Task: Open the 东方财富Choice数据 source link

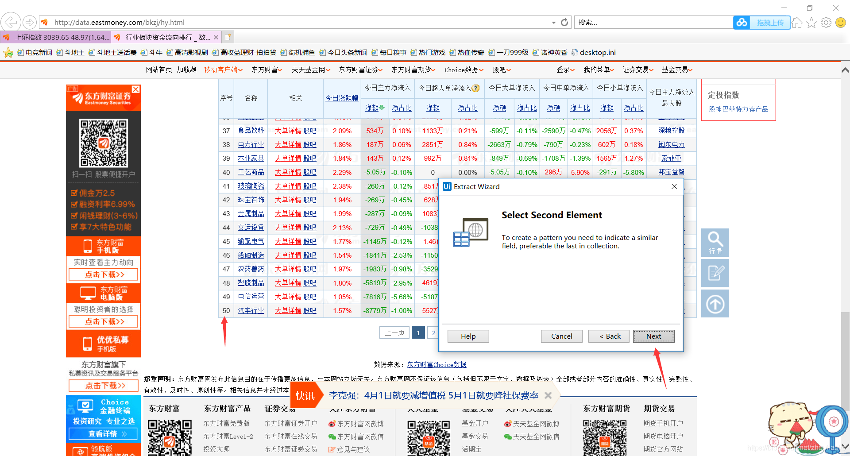Action: tap(437, 364)
